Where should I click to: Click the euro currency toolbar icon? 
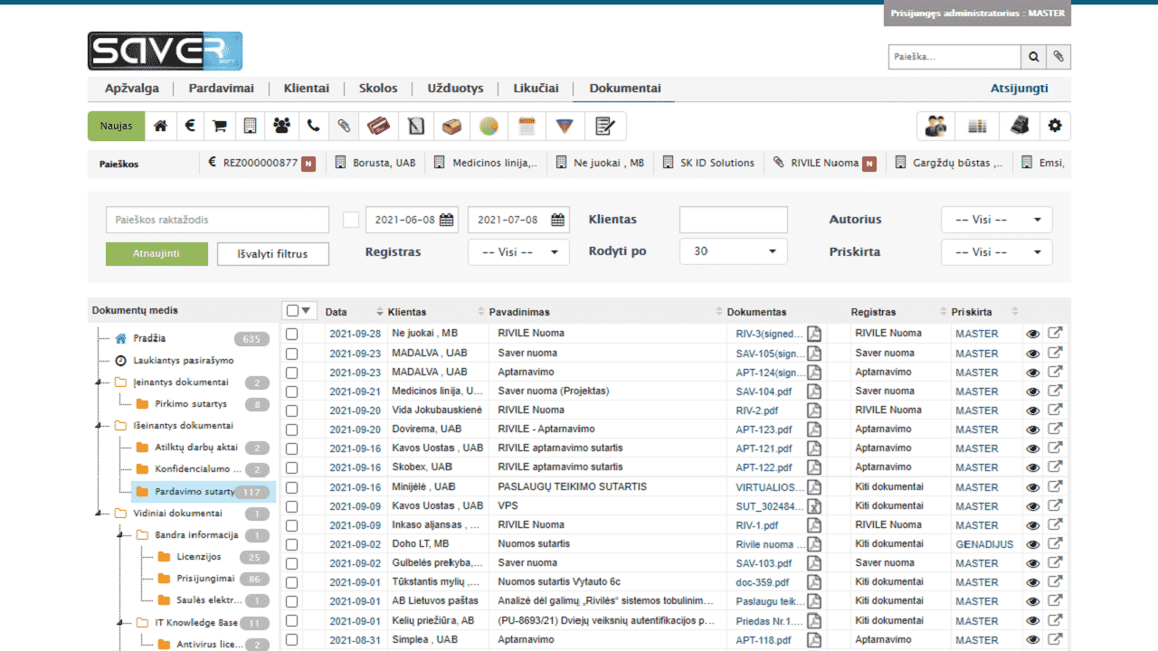tap(190, 127)
